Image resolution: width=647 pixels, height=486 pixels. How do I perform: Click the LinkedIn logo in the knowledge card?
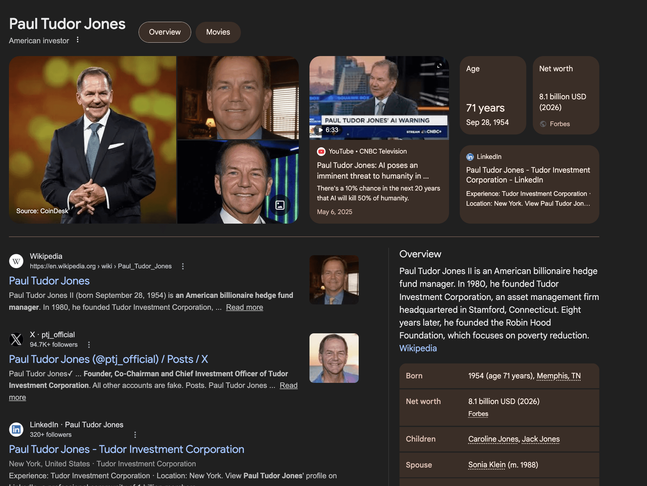click(x=470, y=157)
